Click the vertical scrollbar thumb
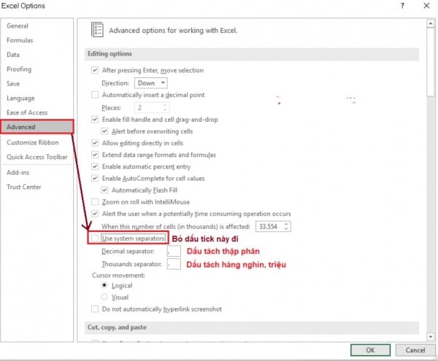This screenshot has height=361, width=438. click(431, 62)
